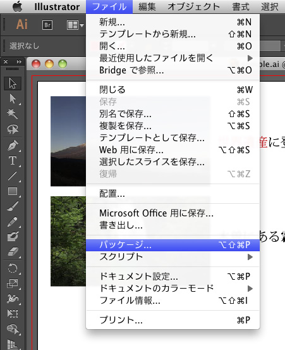Choose 配置... menu item

173,194
